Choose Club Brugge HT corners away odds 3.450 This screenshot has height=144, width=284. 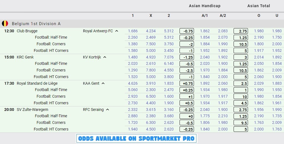pyautogui.click(x=169, y=51)
